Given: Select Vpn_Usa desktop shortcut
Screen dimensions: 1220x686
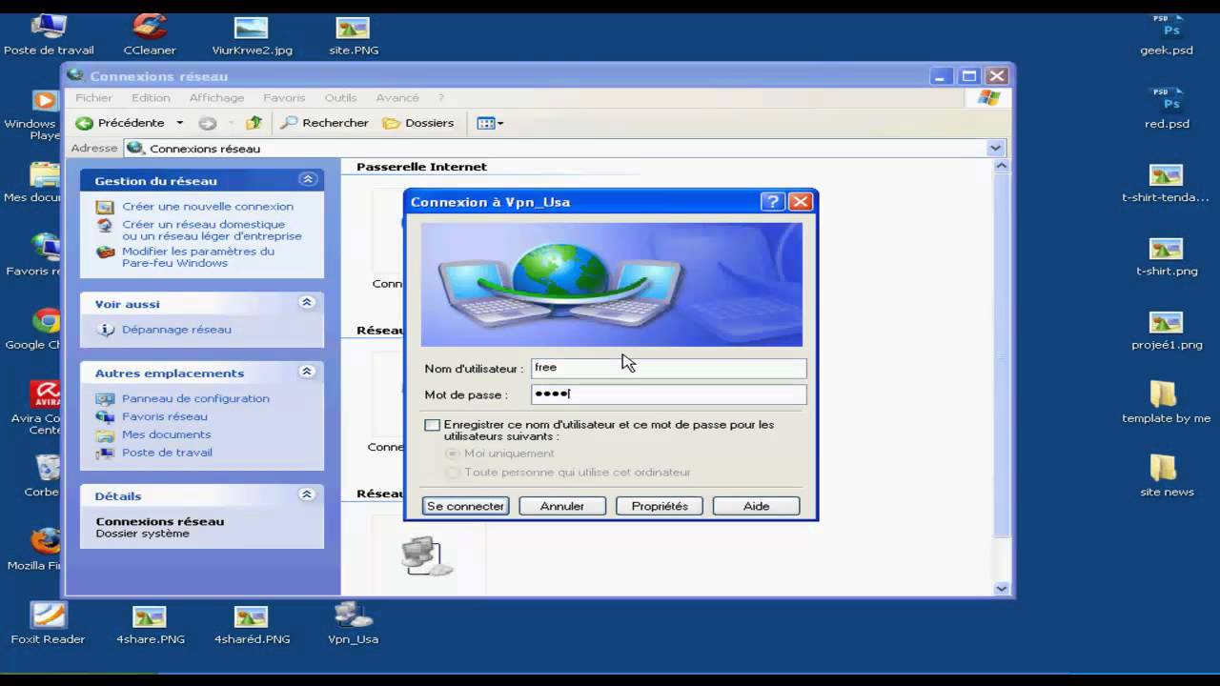Looking at the screenshot, I should pos(353,624).
